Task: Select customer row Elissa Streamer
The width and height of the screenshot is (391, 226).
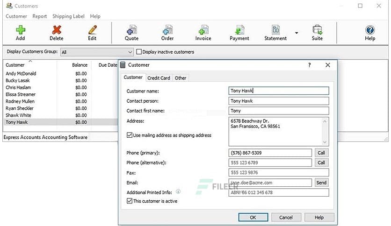Action: [x=61, y=94]
